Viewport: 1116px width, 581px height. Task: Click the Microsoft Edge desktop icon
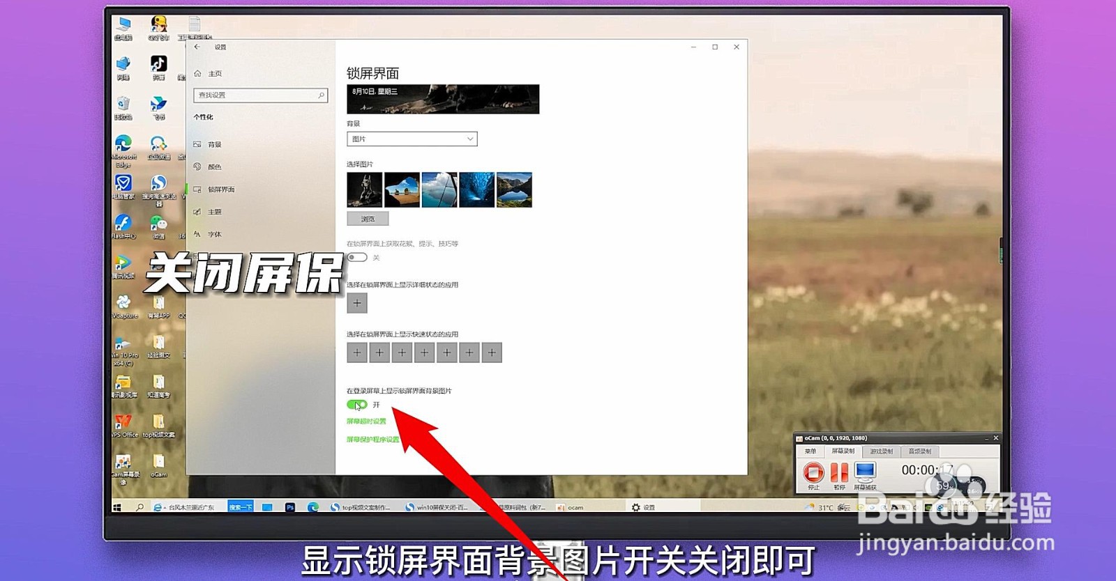pyautogui.click(x=123, y=151)
